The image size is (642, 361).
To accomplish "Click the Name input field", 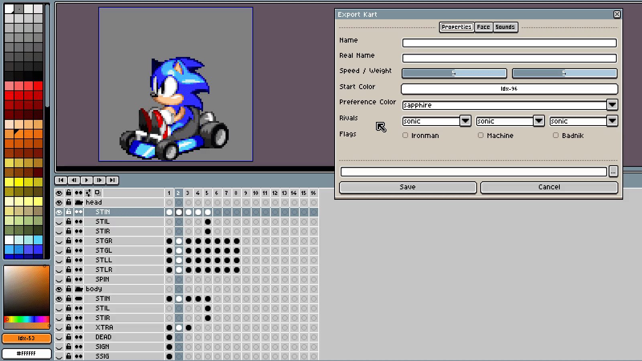I will pos(510,43).
